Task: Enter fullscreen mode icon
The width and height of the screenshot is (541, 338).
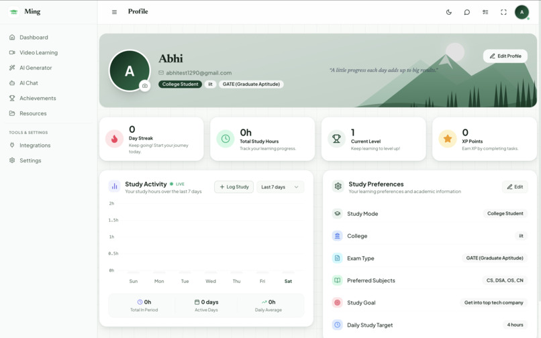Action: click(x=503, y=12)
